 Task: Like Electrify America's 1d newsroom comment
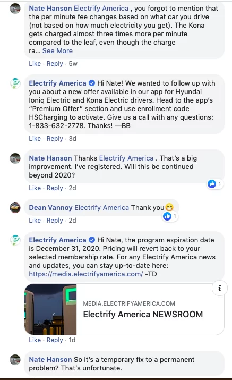(35, 340)
